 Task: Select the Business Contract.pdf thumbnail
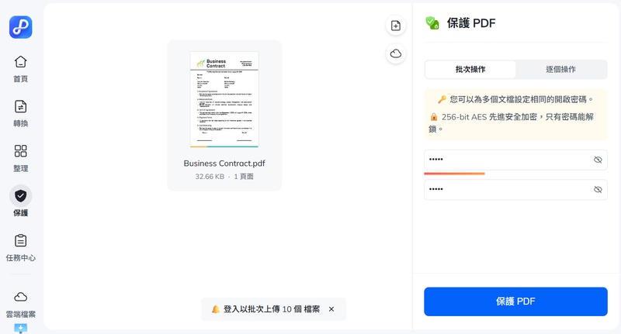224,99
